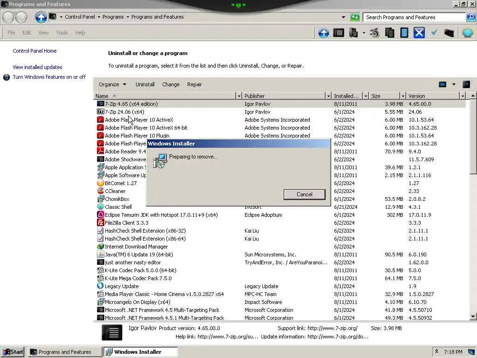Image resolution: width=477 pixels, height=358 pixels.
Task: Focus the Search Programs and Features field
Action: point(414,17)
